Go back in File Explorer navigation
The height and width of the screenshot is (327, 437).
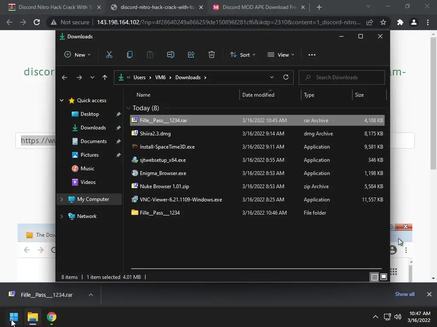[64, 77]
